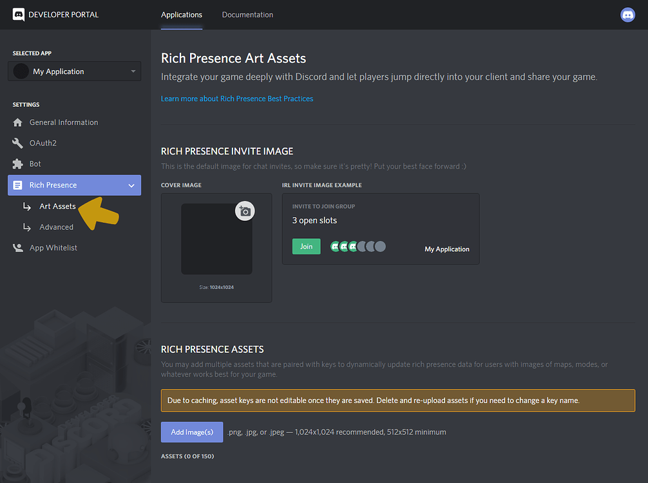
Task: Open the Rich Presence Best Practices link
Action: (237, 99)
